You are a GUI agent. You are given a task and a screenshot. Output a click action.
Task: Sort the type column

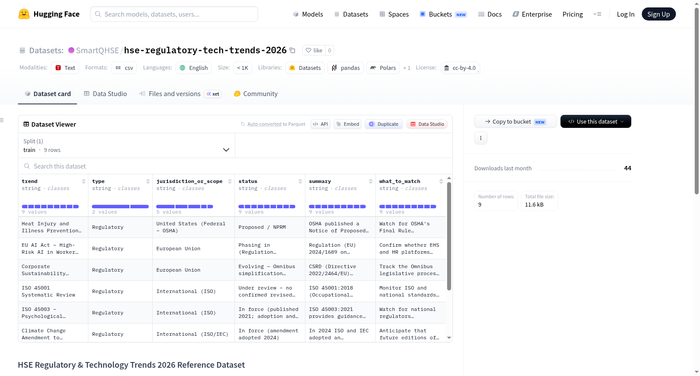click(x=148, y=181)
